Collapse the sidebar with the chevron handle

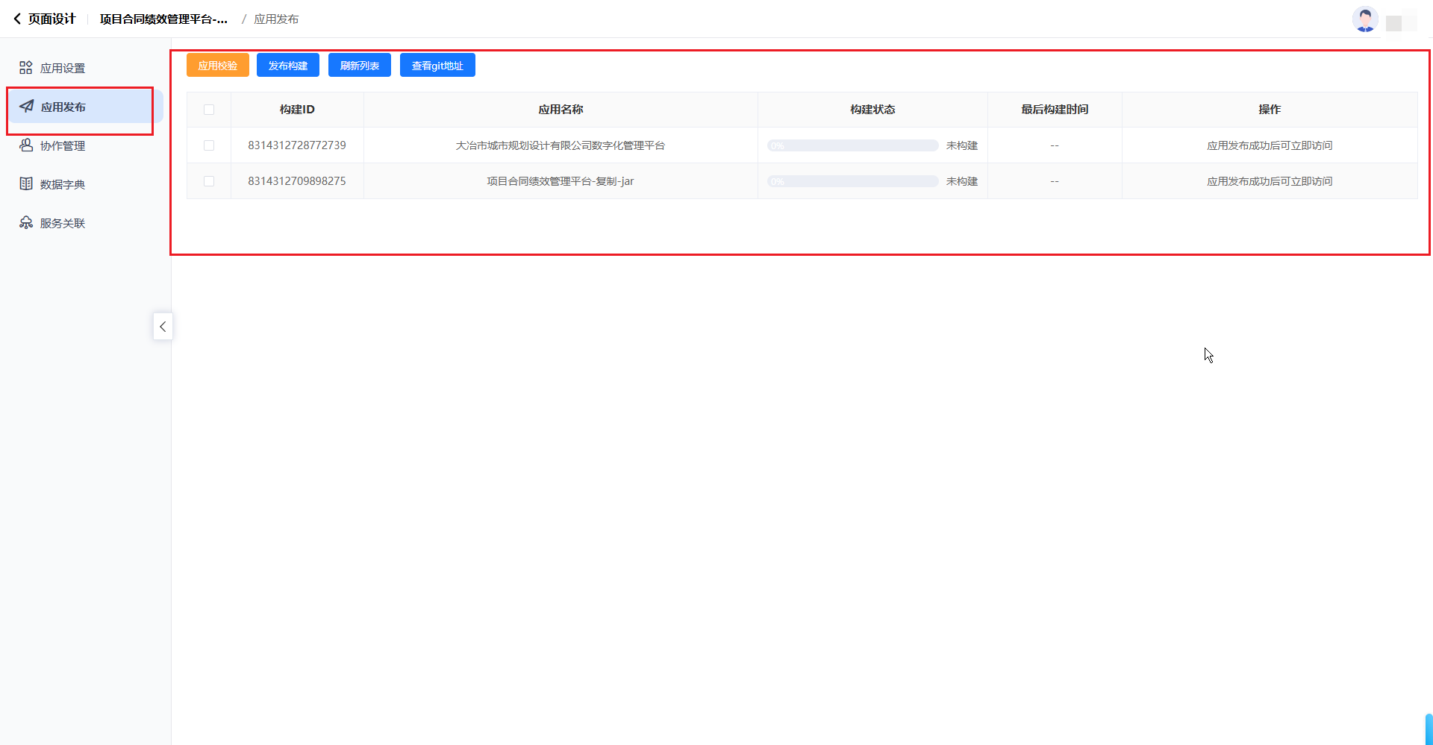[163, 327]
